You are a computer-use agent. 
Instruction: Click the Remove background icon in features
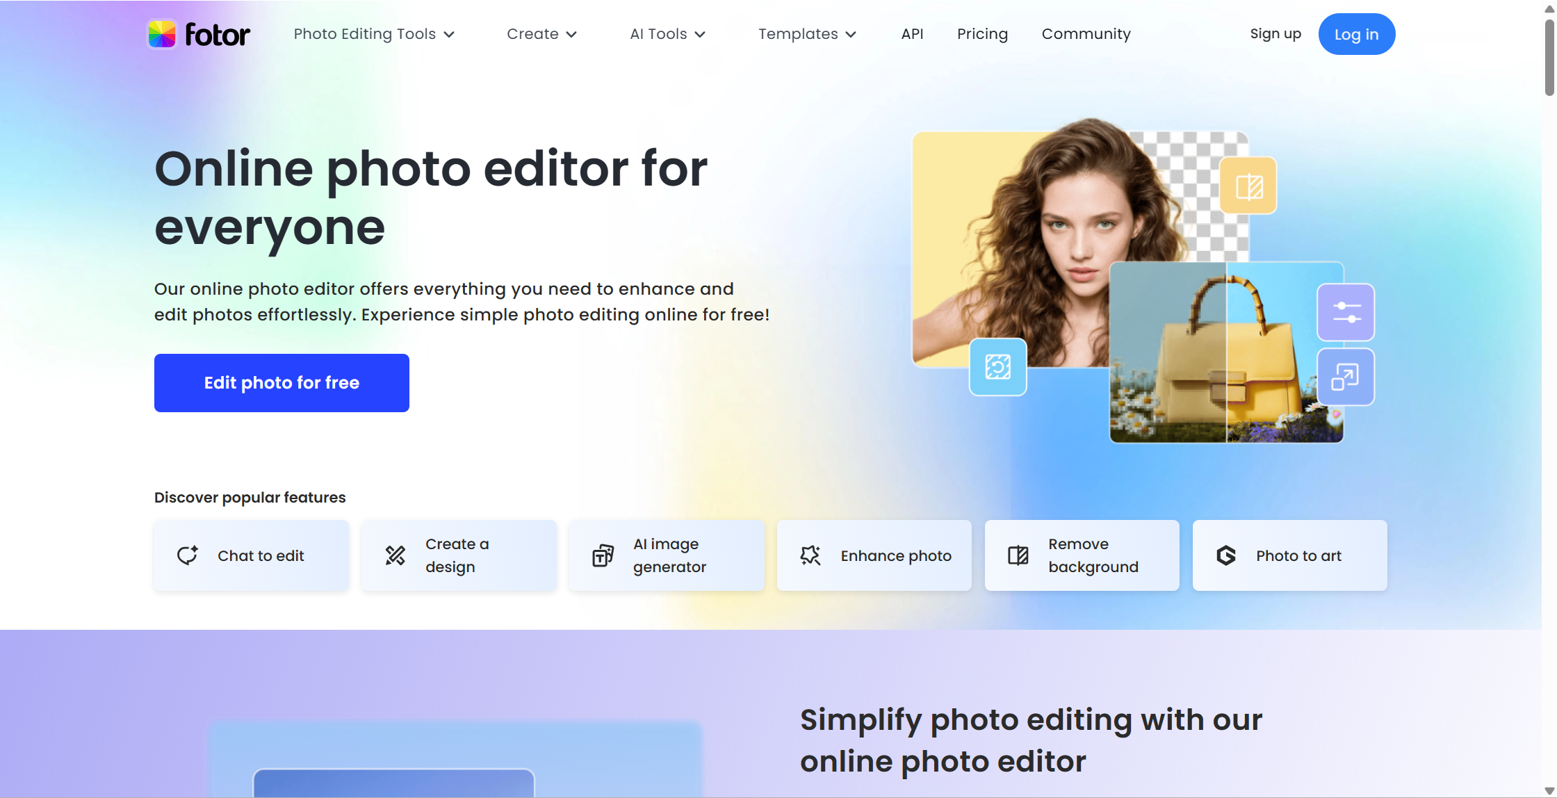(x=1018, y=555)
